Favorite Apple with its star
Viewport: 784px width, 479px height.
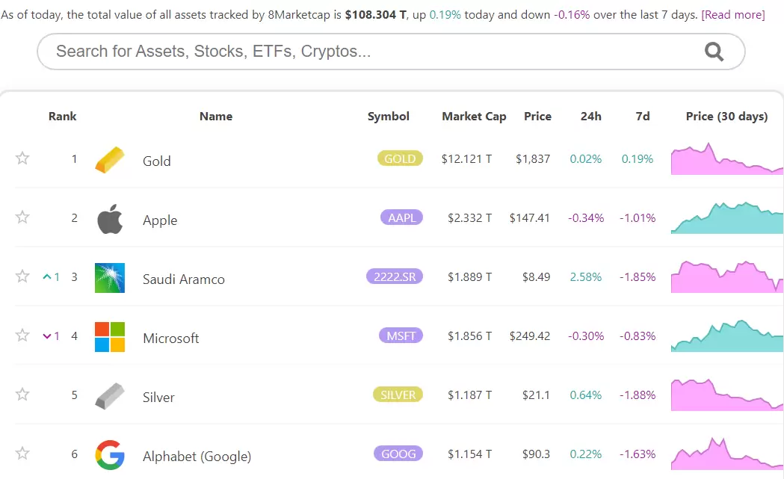(x=22, y=217)
